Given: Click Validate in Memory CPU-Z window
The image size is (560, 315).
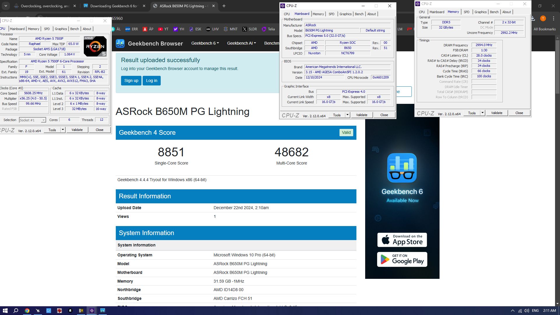Looking at the screenshot, I should click(x=497, y=113).
